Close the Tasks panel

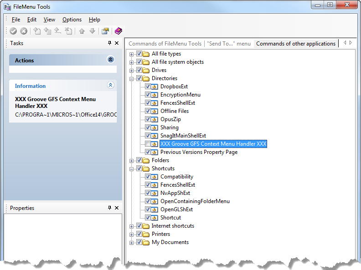click(117, 43)
